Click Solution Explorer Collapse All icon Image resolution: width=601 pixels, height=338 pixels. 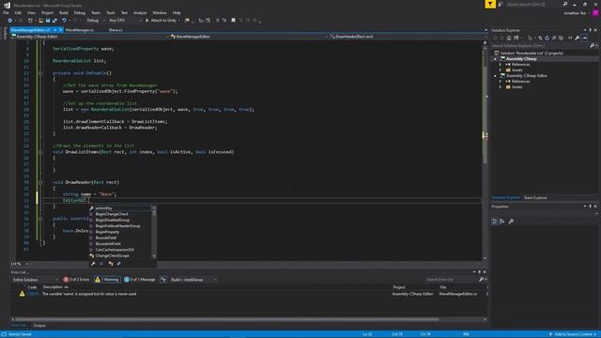tap(554, 38)
